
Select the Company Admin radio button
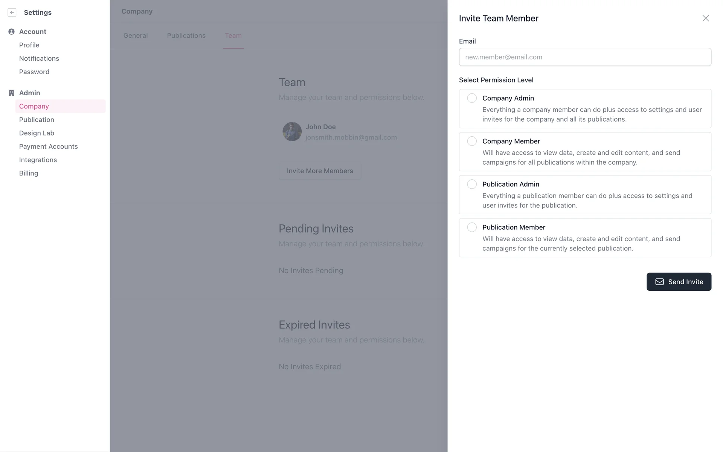472,98
